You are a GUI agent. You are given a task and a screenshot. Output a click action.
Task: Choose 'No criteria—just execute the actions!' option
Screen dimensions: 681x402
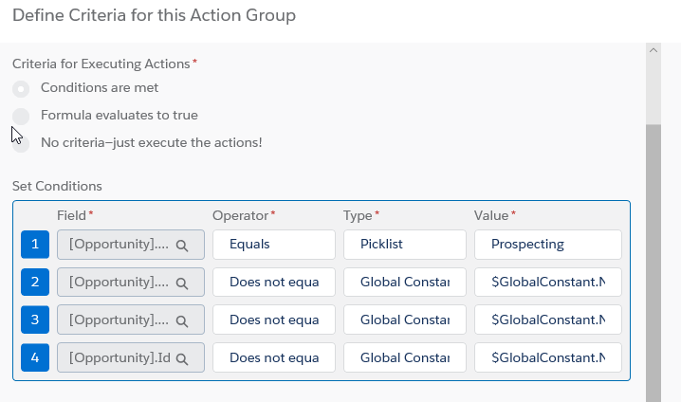21,143
